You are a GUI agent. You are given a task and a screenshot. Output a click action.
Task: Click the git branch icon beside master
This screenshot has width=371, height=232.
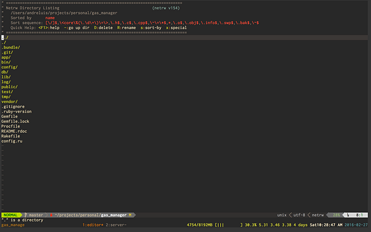(x=26, y=215)
